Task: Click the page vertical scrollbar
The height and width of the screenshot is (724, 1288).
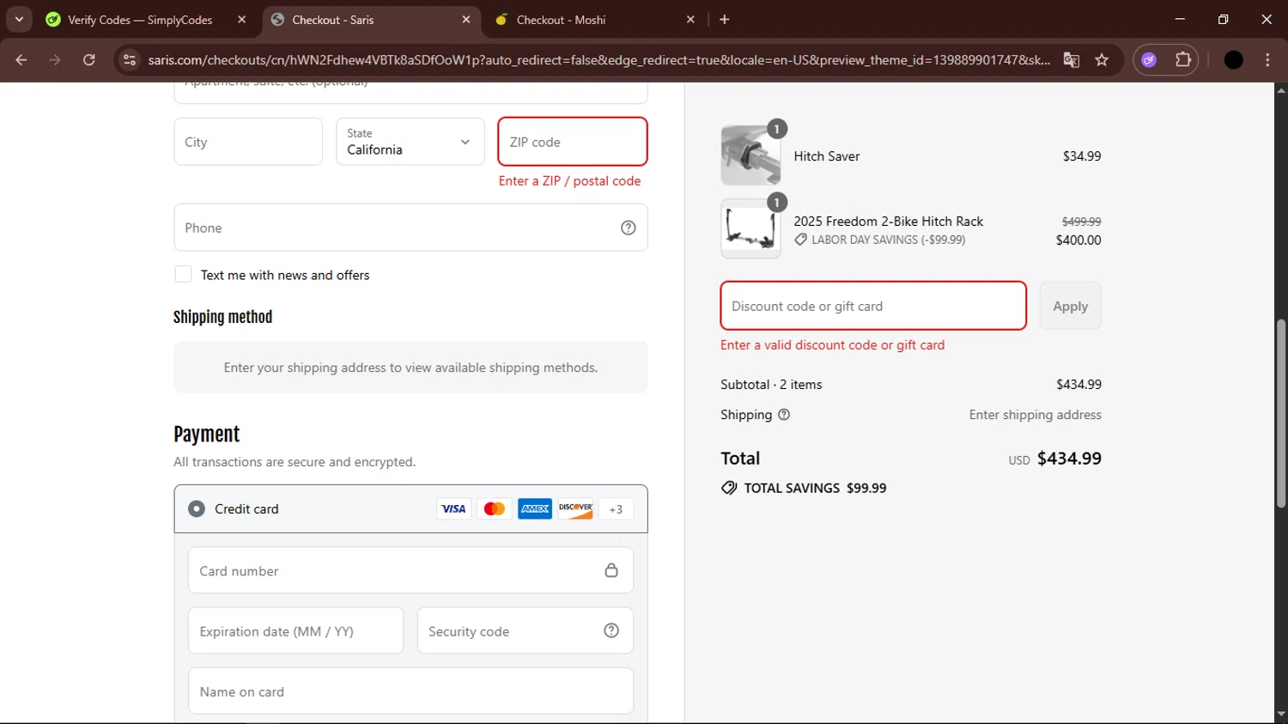Action: coord(1281,412)
